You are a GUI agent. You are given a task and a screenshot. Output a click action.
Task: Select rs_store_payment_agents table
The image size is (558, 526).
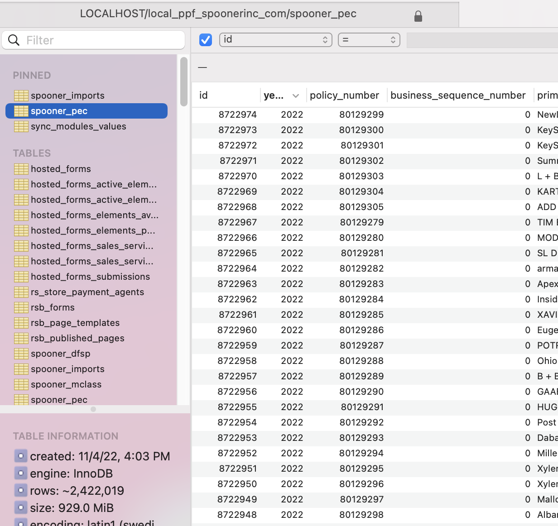pyautogui.click(x=87, y=292)
